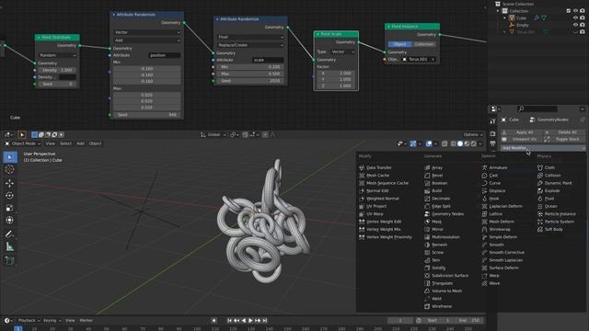Viewport: 589px width, 331px height.
Task: Add the Cloth physics modifier
Action: pos(549,167)
